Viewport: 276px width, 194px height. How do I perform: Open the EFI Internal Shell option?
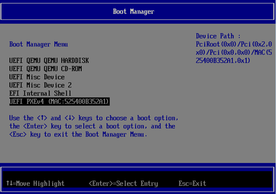point(40,94)
